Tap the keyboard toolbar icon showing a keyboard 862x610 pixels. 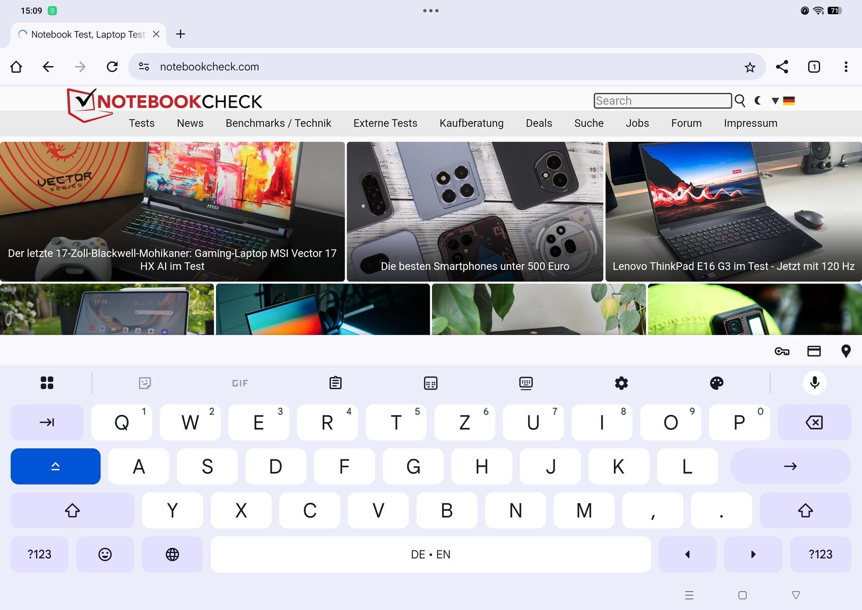pyautogui.click(x=526, y=383)
